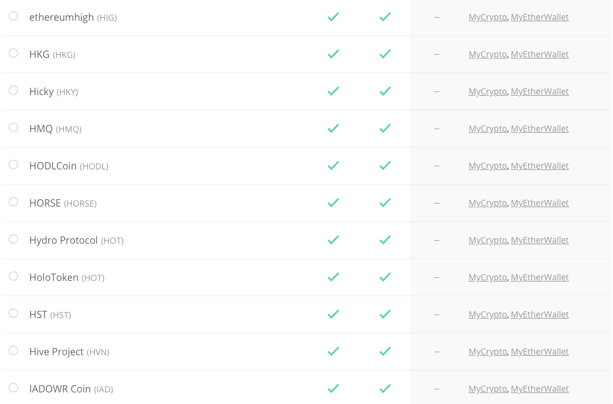Open MyEtherWallet link in ethereumhigh row
Viewport: 613px width, 404px height.
pos(539,17)
